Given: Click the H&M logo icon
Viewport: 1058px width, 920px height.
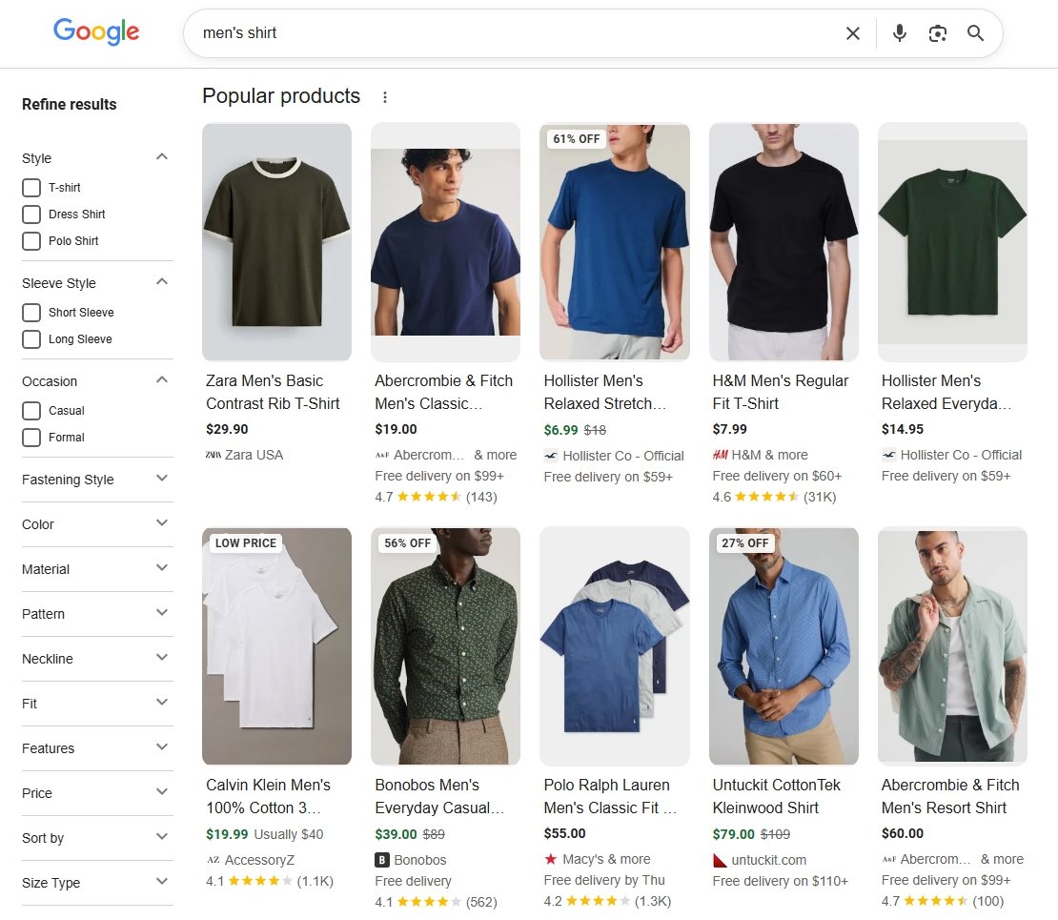Looking at the screenshot, I should (722, 456).
